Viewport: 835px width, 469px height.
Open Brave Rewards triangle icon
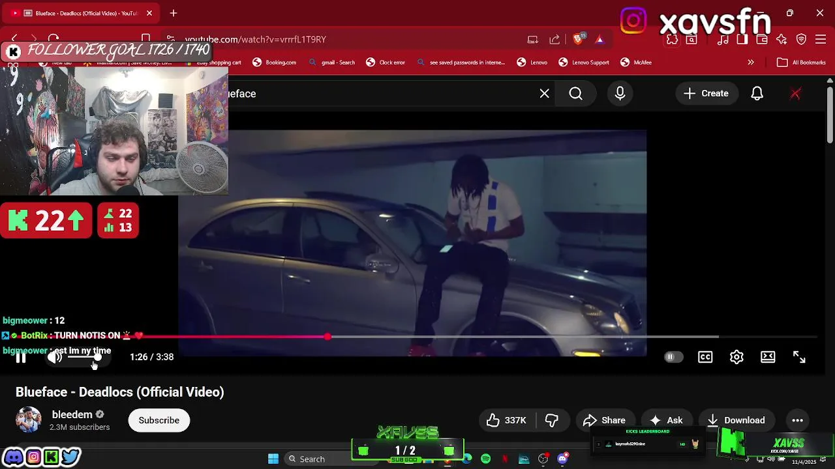tap(600, 40)
